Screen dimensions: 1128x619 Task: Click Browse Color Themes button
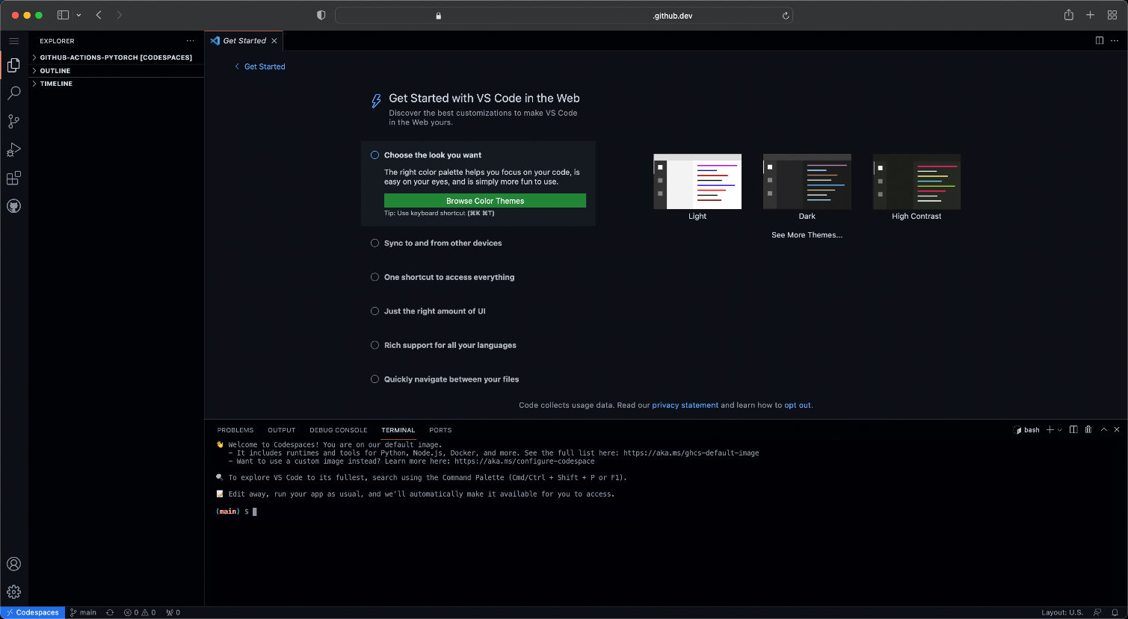click(485, 201)
